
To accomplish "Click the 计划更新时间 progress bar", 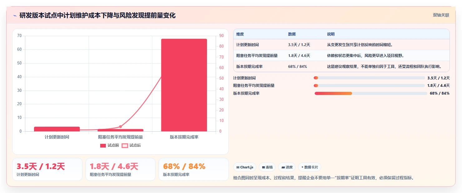I will 369,78.
